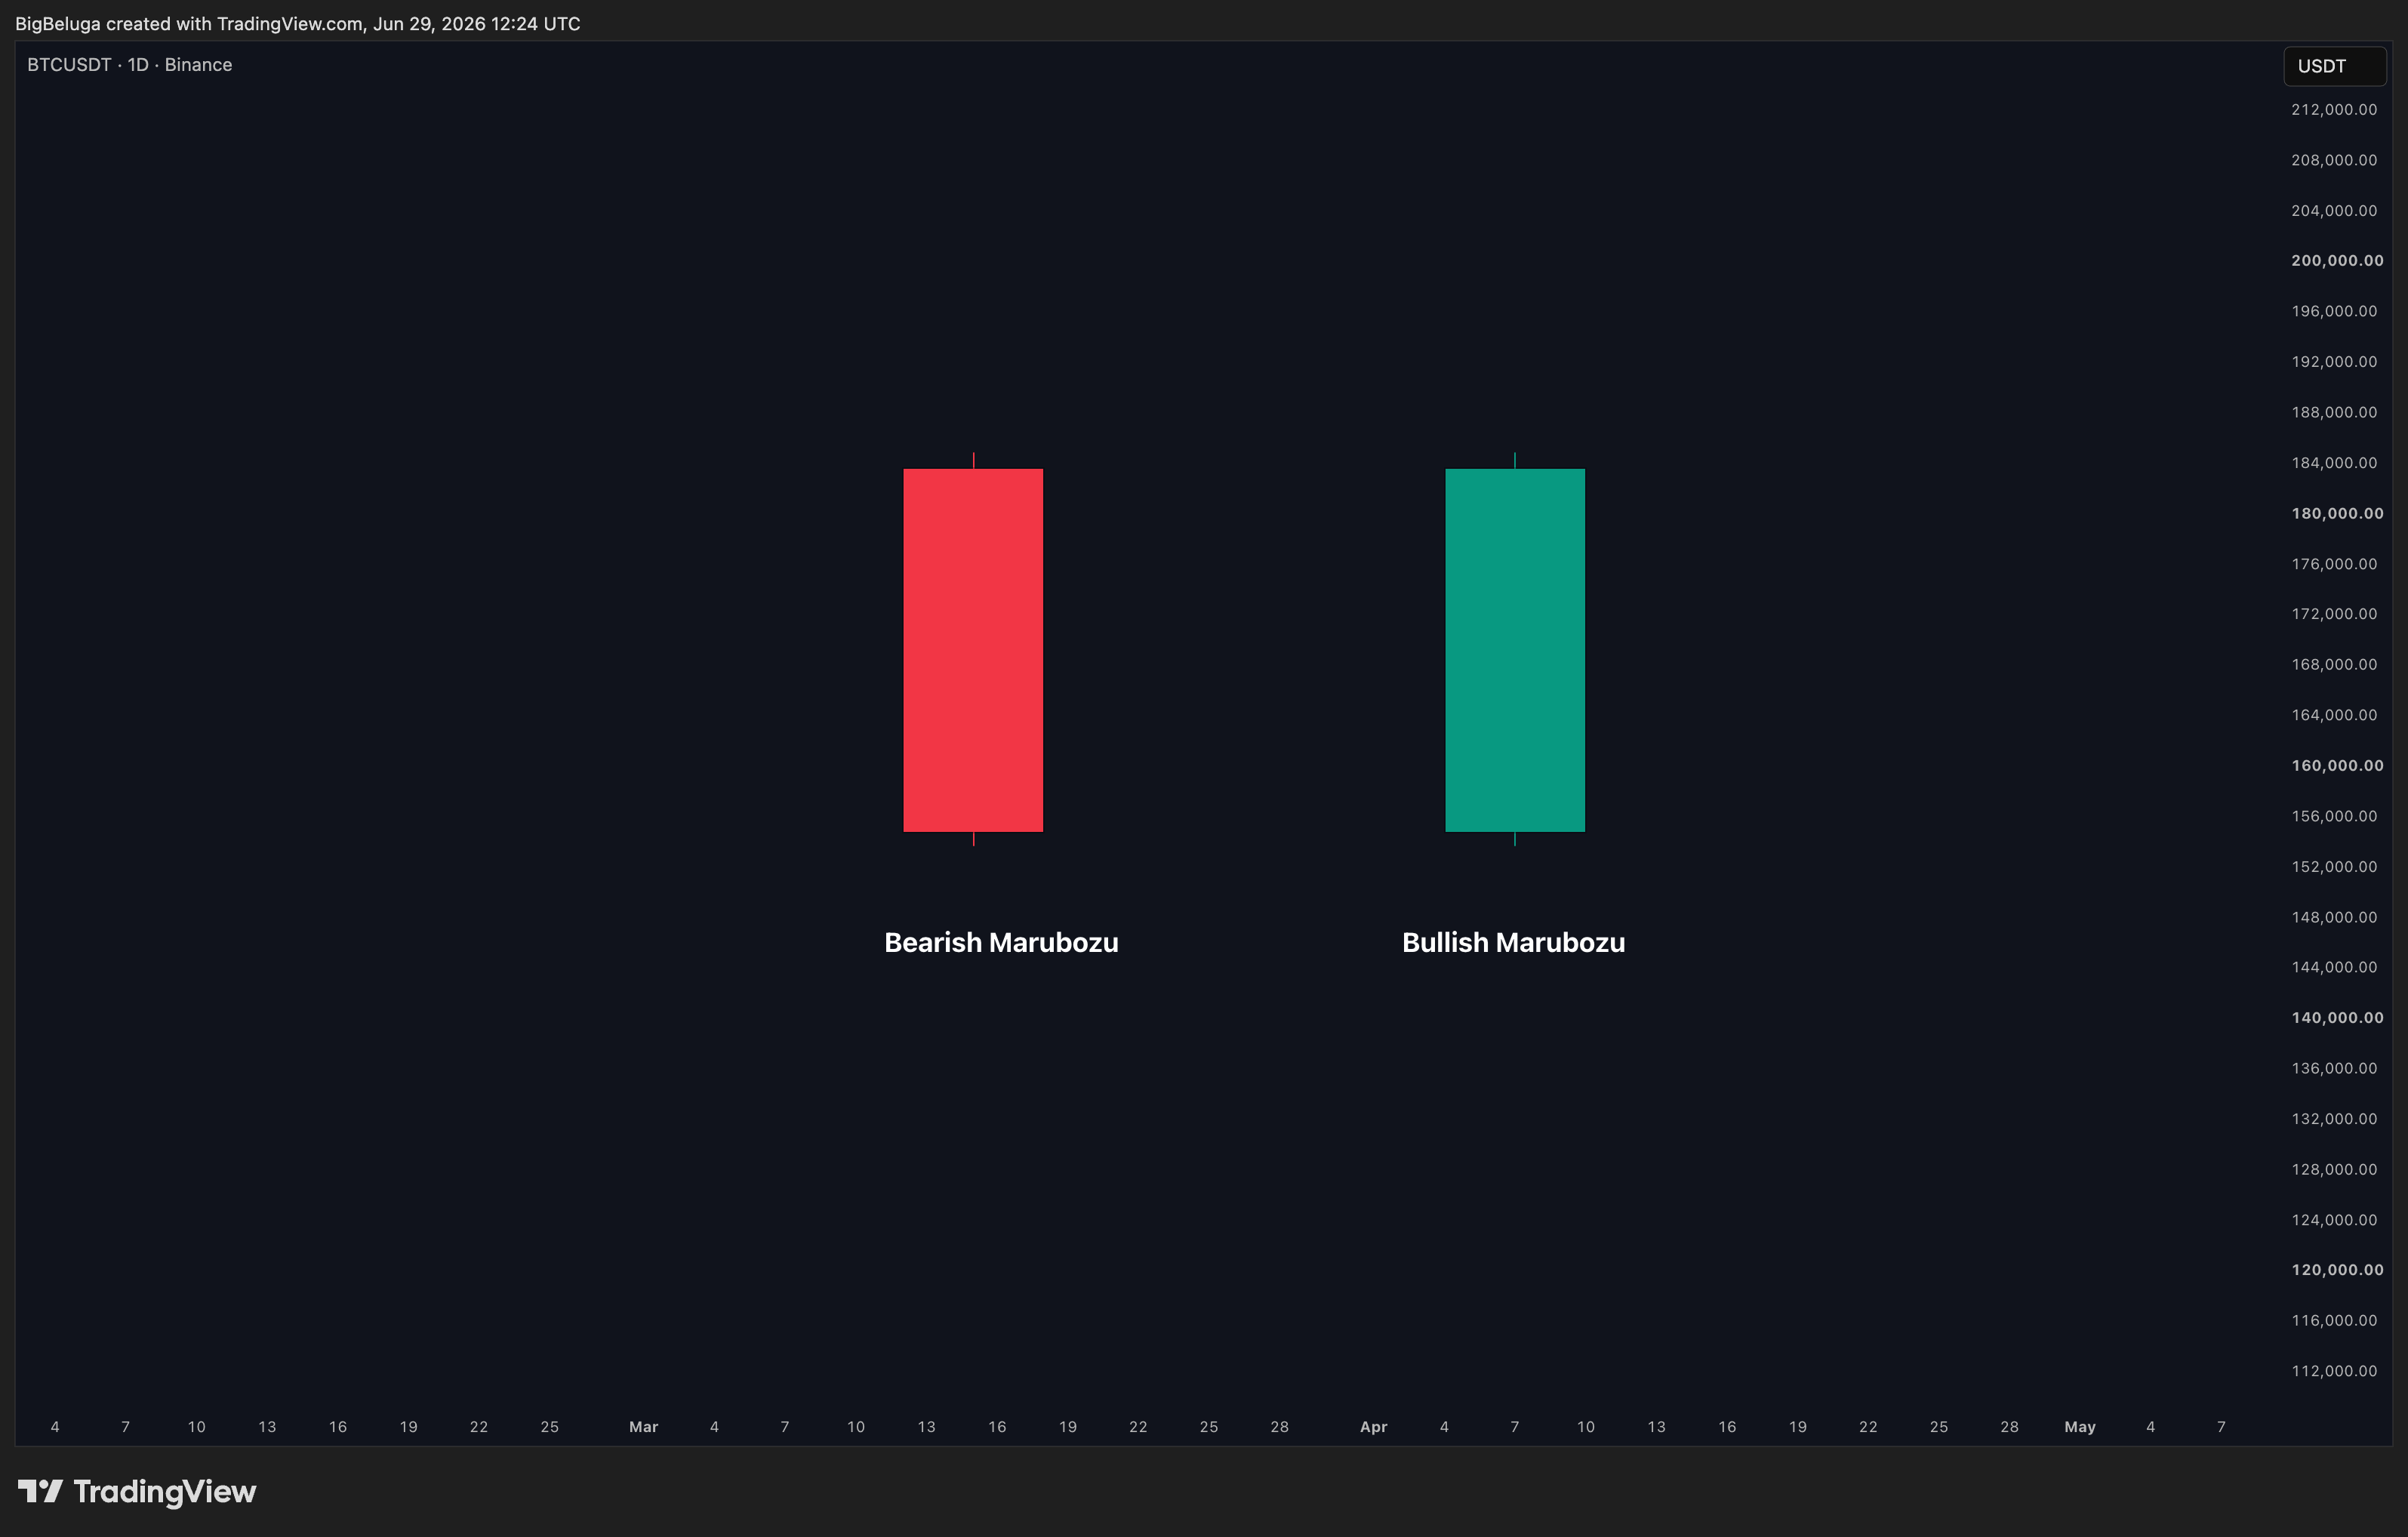The height and width of the screenshot is (1537, 2408).
Task: Click the Mar label on time axis
Action: coord(643,1426)
